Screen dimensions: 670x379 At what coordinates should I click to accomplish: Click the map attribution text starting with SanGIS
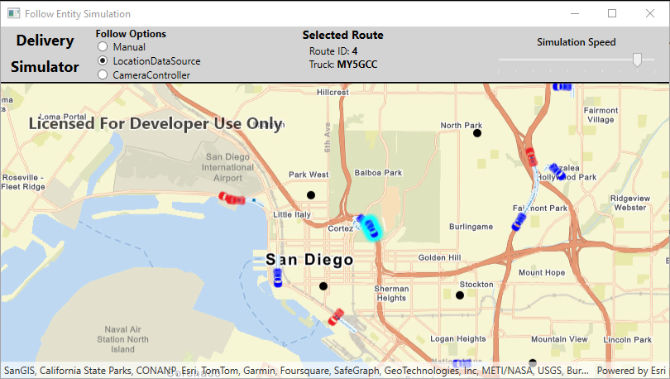296,371
